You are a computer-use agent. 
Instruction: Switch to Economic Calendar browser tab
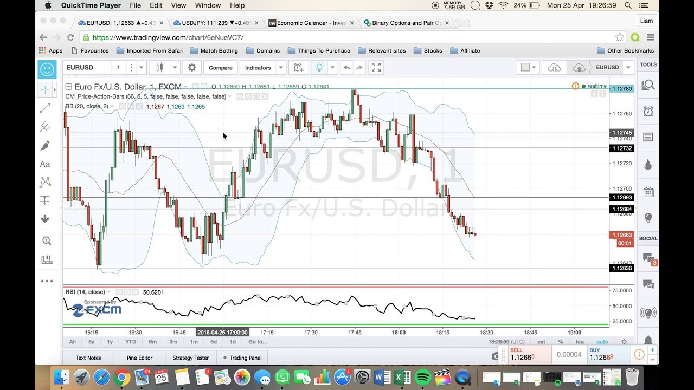[311, 23]
